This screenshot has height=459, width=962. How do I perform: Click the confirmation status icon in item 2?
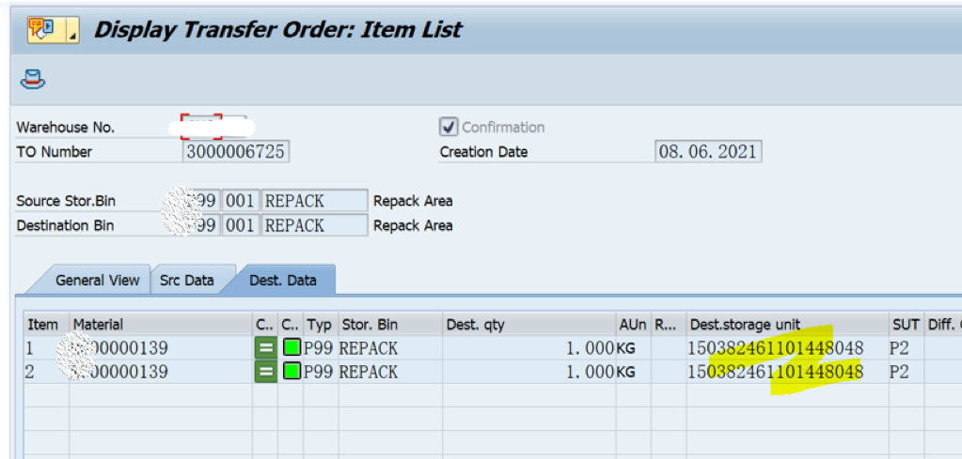265,372
